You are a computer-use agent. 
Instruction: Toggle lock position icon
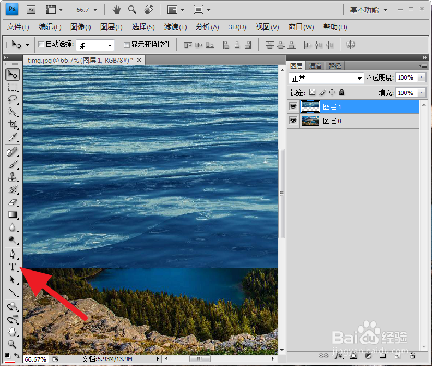[332, 92]
